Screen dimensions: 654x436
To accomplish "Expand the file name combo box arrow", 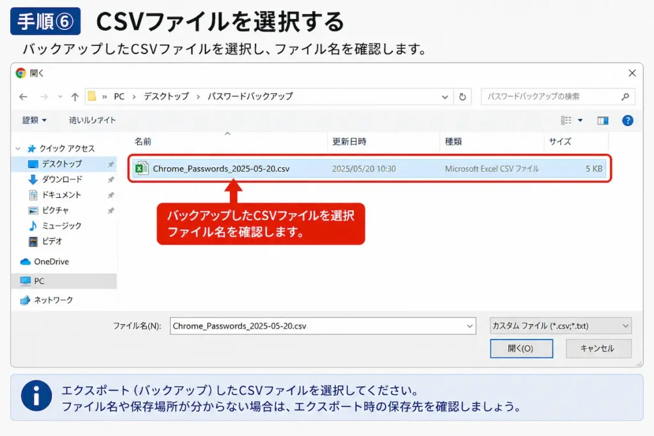I will point(469,326).
